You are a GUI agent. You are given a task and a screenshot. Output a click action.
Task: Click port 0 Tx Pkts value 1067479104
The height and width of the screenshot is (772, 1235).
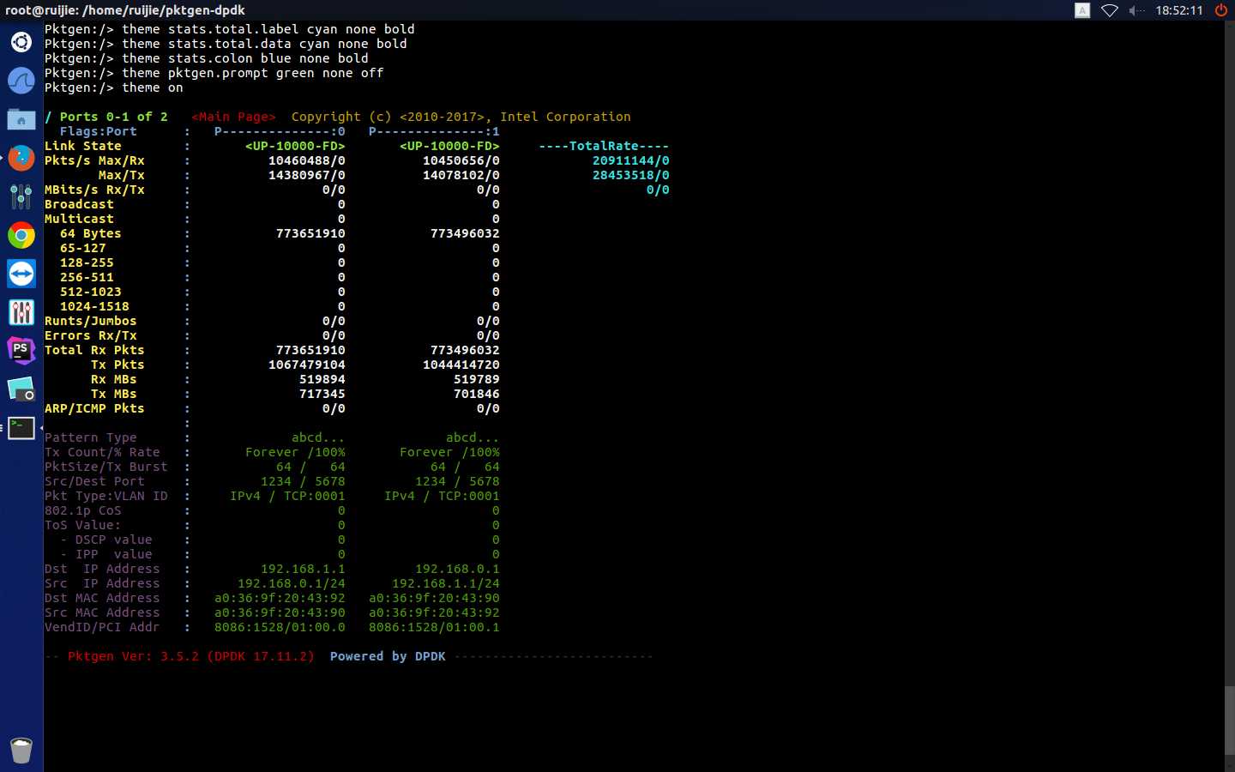[x=306, y=365]
